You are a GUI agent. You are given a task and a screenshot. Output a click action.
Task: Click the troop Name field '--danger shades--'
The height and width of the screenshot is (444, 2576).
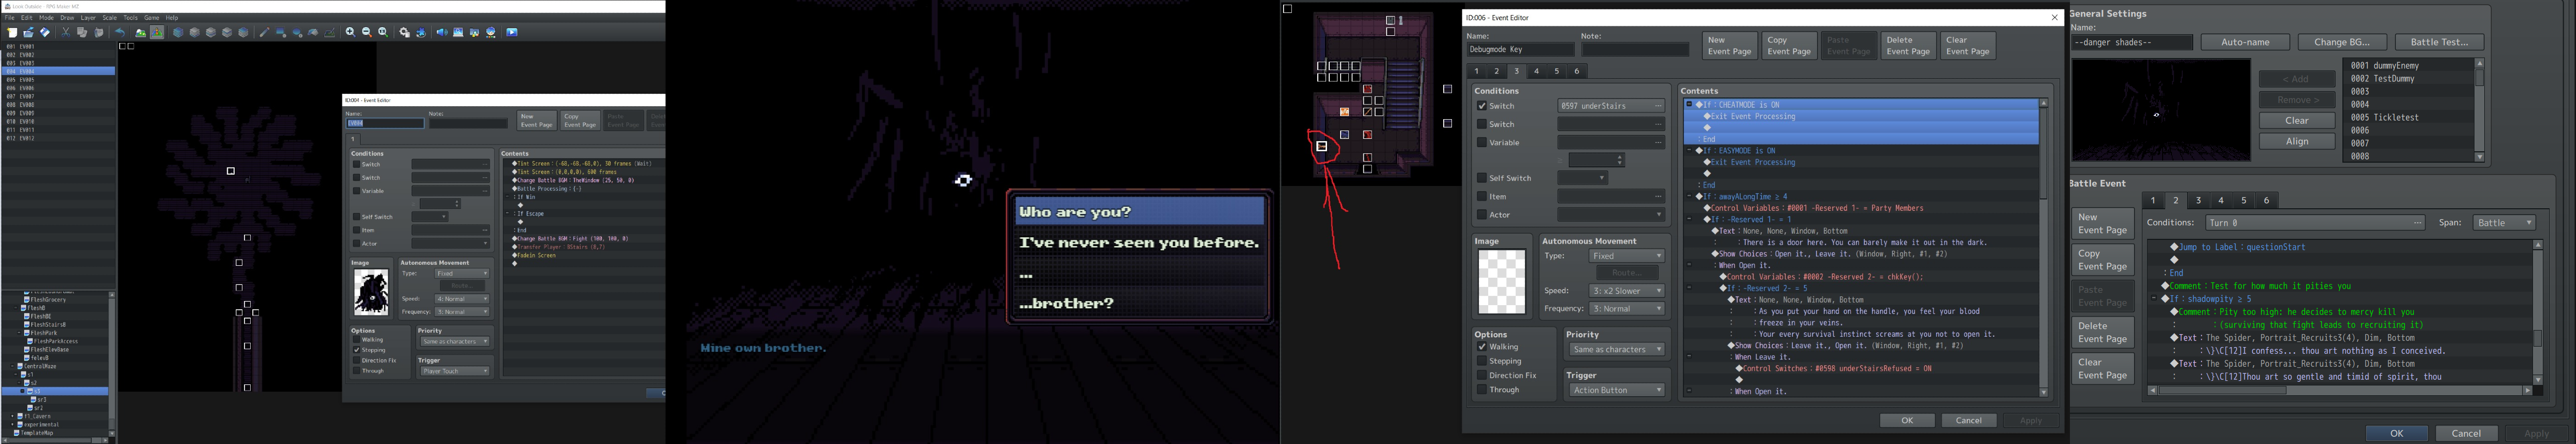[x=2132, y=42]
